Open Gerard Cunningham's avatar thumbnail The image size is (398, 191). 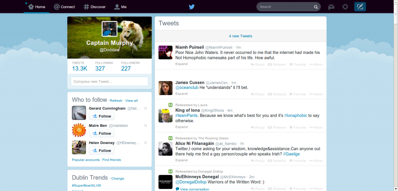79,113
